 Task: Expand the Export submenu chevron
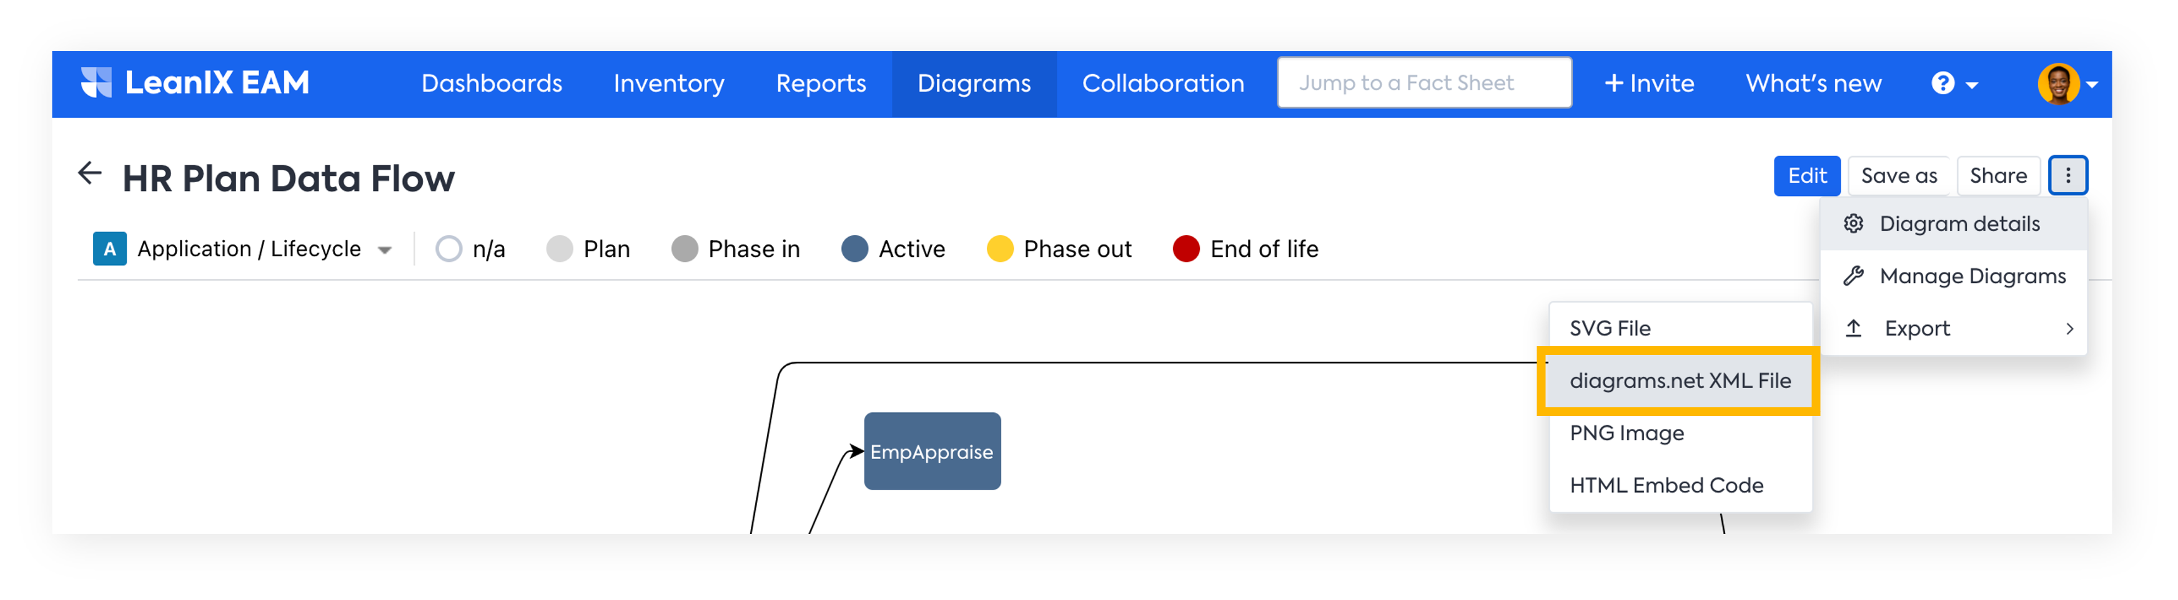coord(2069,329)
